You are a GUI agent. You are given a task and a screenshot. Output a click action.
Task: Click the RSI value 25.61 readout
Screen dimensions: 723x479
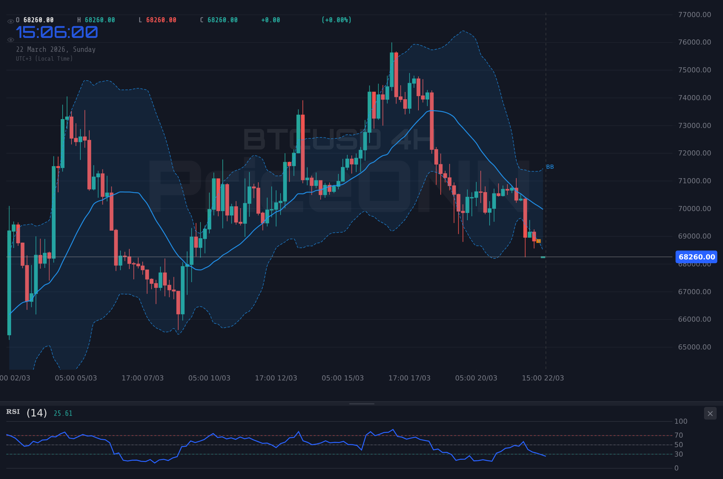(63, 413)
